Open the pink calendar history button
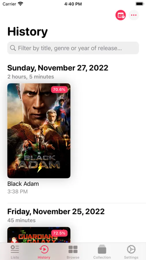This screenshot has height=260, width=146. (121, 15)
